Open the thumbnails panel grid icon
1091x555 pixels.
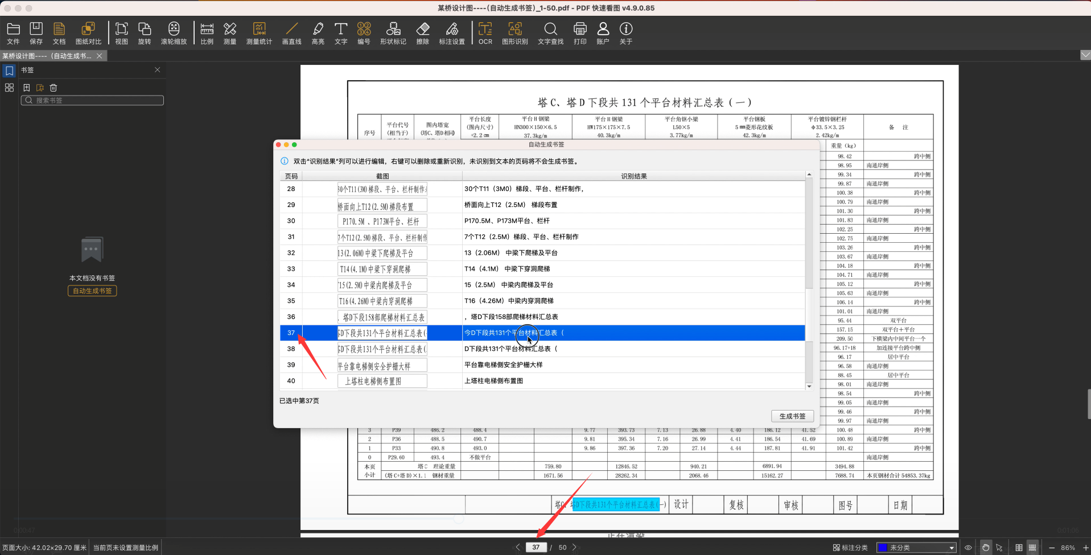pos(9,88)
